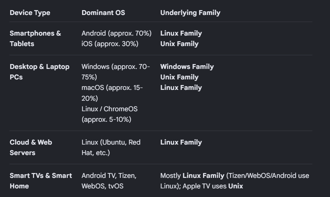The image size is (330, 197).
Task: Click the Dominant OS column header
Action: point(103,13)
